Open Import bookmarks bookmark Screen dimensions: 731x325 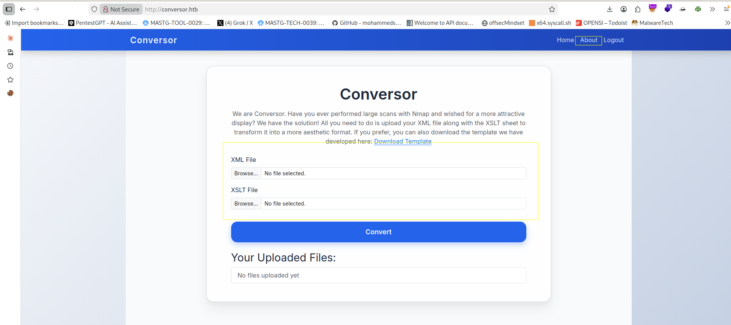[x=34, y=23]
